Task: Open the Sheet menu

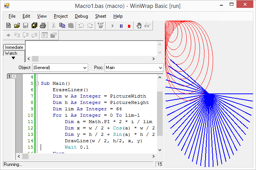Action: pyautogui.click(x=101, y=16)
